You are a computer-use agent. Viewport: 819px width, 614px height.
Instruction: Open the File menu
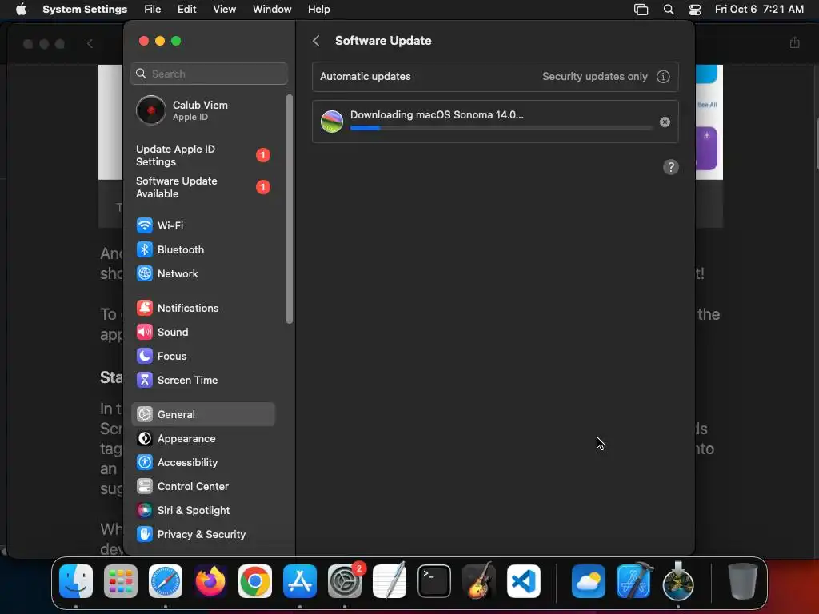(153, 10)
